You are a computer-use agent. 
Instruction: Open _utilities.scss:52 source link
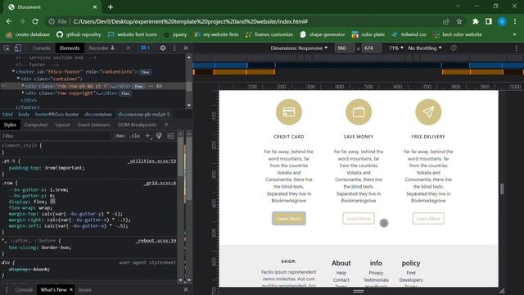pos(152,161)
